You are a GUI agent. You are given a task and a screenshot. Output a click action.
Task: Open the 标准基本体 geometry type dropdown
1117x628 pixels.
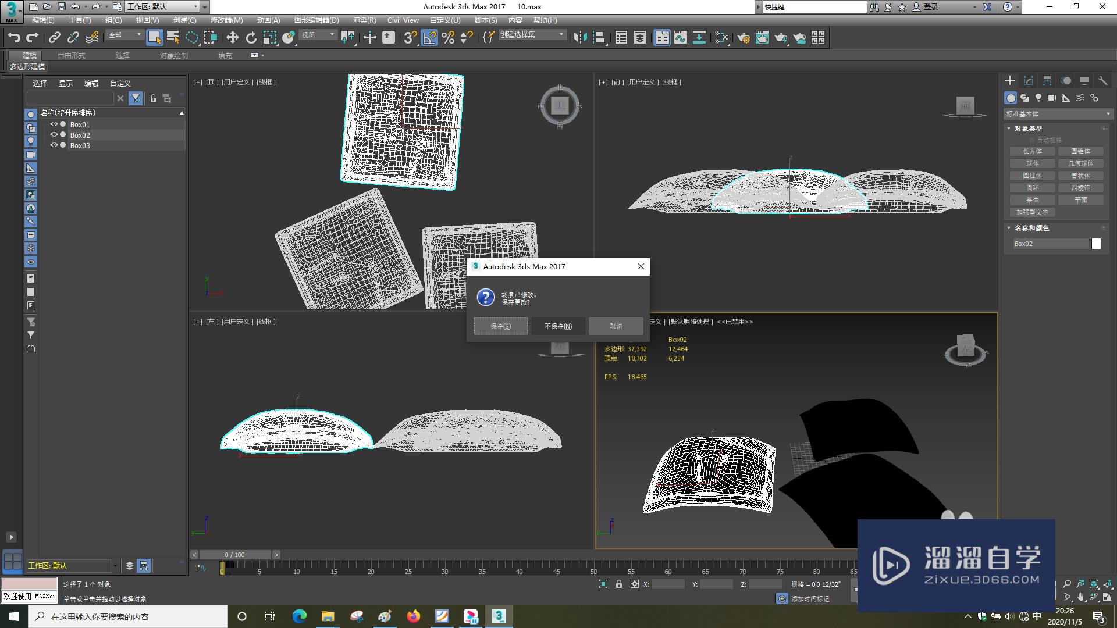[x=1058, y=114]
